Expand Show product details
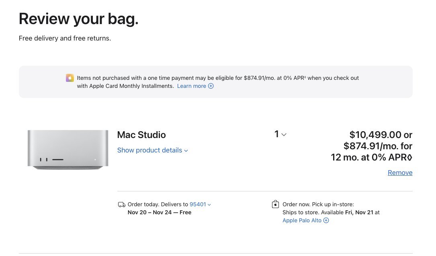The width and height of the screenshot is (436, 256). click(x=152, y=150)
